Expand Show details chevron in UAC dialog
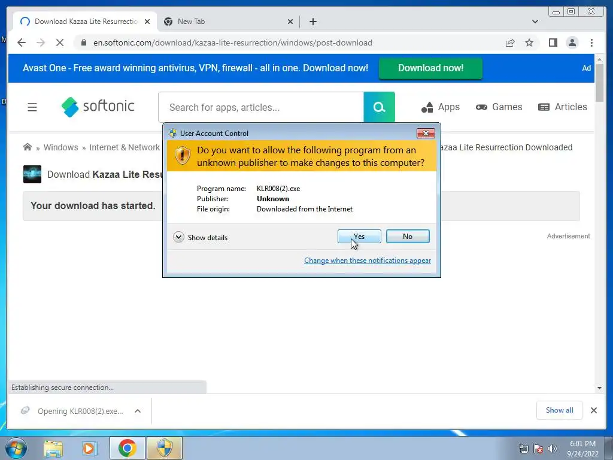The width and height of the screenshot is (613, 460). (x=178, y=237)
